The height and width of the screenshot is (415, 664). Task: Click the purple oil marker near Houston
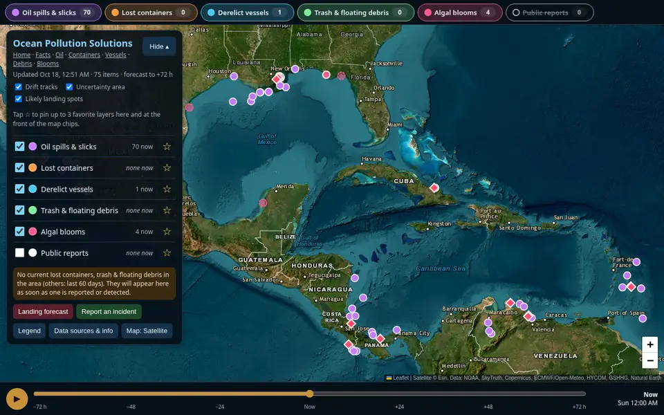(234, 76)
